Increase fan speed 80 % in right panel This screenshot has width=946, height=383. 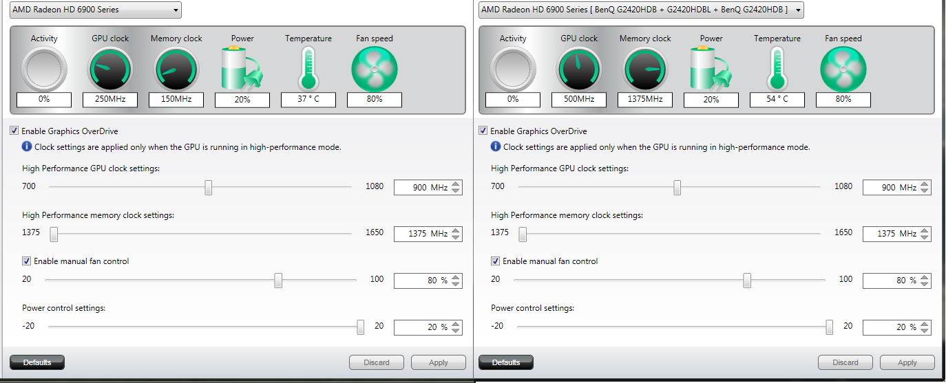pyautogui.click(x=925, y=278)
